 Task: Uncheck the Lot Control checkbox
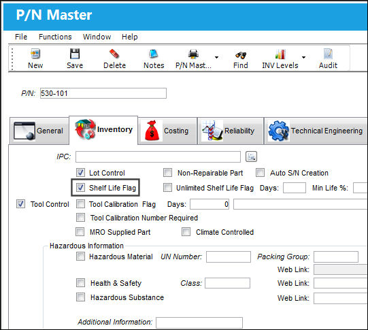80,173
